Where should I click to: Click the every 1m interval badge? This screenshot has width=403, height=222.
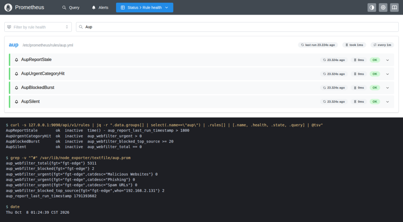382,45
